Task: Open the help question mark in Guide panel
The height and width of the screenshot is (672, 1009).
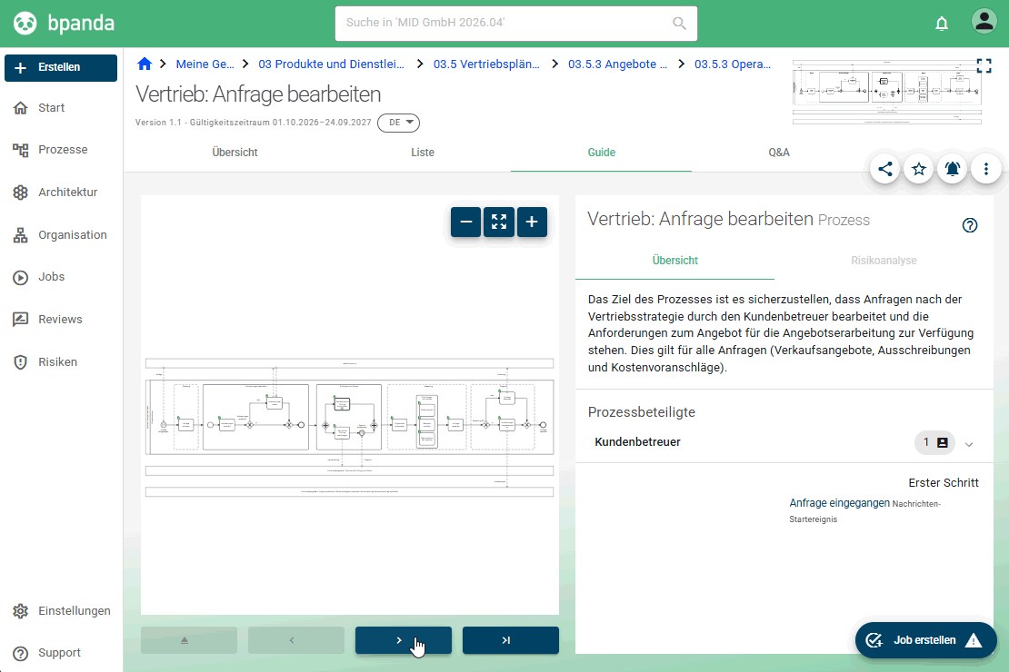Action: point(970,226)
